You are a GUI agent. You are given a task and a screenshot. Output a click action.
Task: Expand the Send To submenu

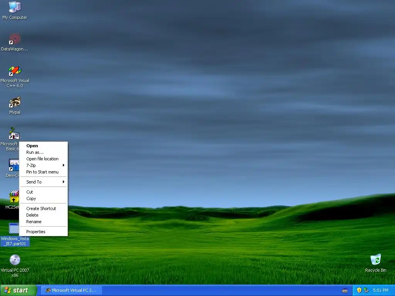click(43, 182)
